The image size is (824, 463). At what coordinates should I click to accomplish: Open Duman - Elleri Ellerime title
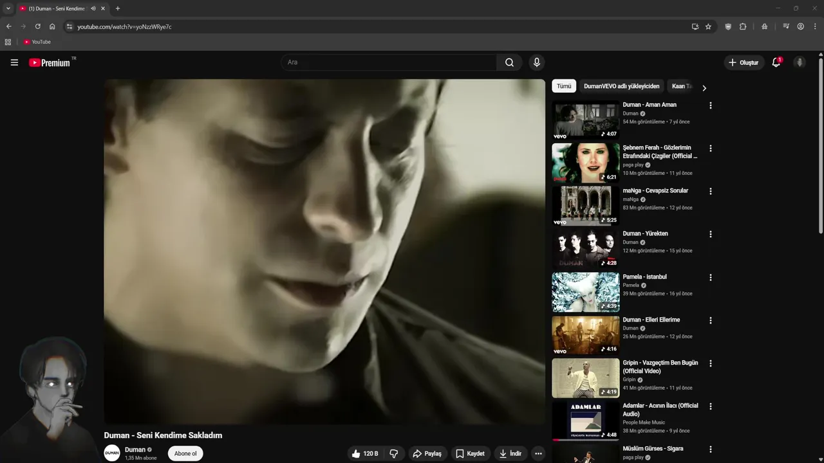[651, 320]
